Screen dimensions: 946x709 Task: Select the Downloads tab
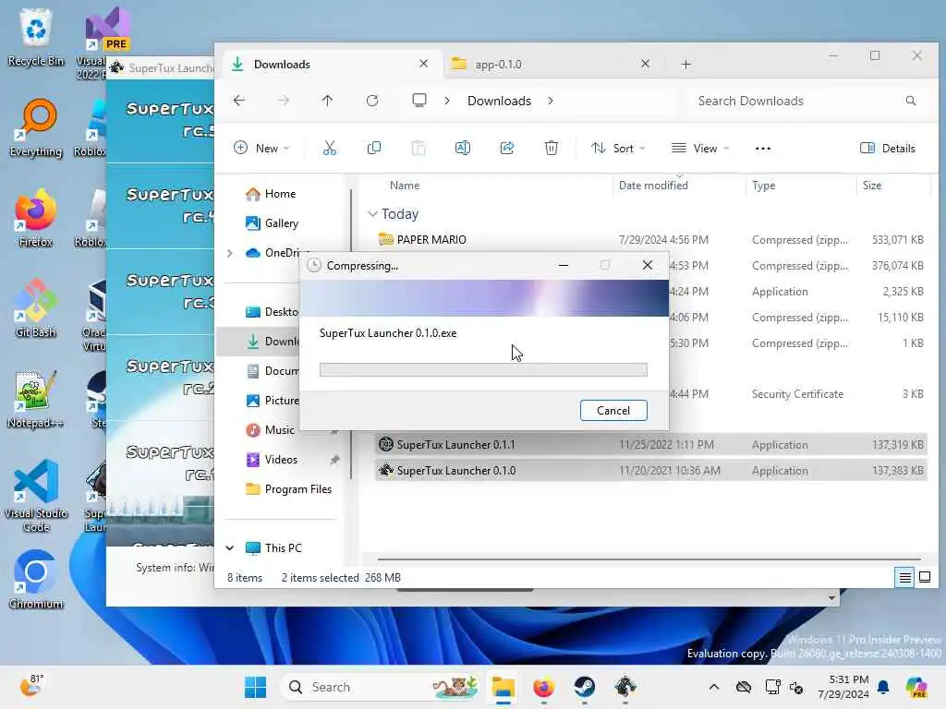pos(331,64)
